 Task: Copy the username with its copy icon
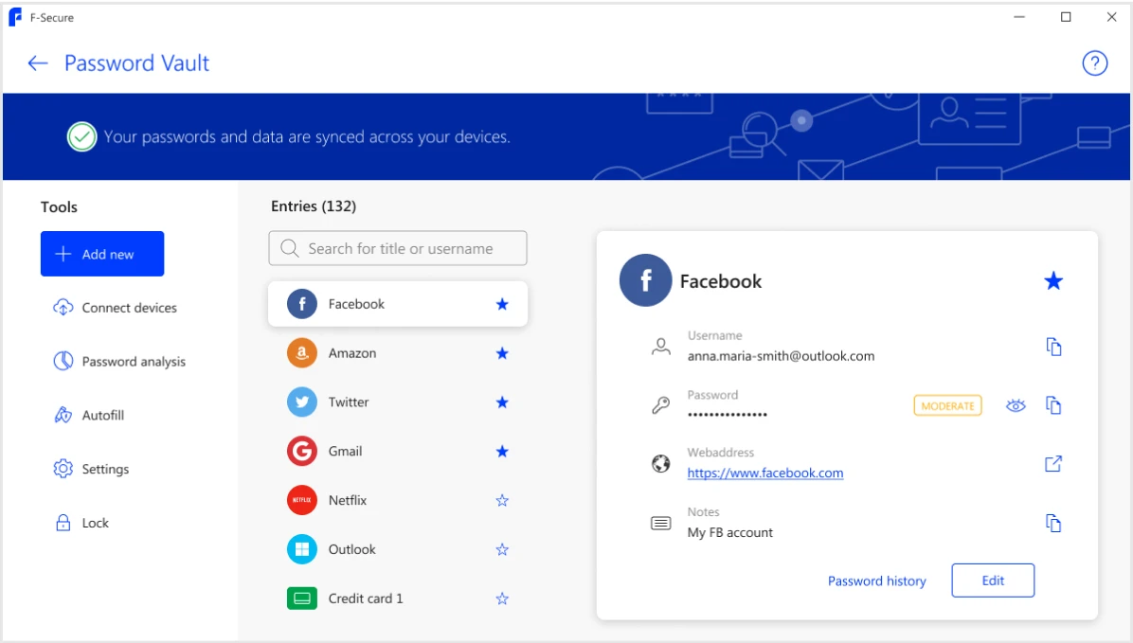point(1053,347)
